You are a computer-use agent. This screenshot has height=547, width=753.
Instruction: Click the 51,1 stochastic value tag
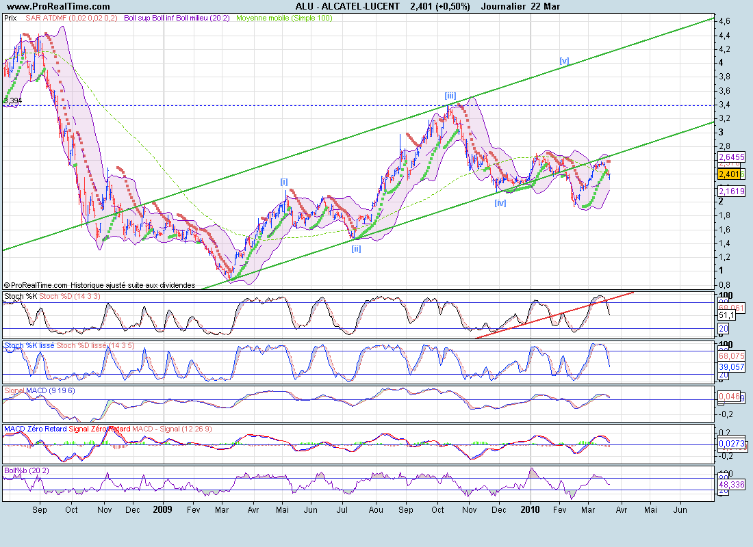[726, 315]
